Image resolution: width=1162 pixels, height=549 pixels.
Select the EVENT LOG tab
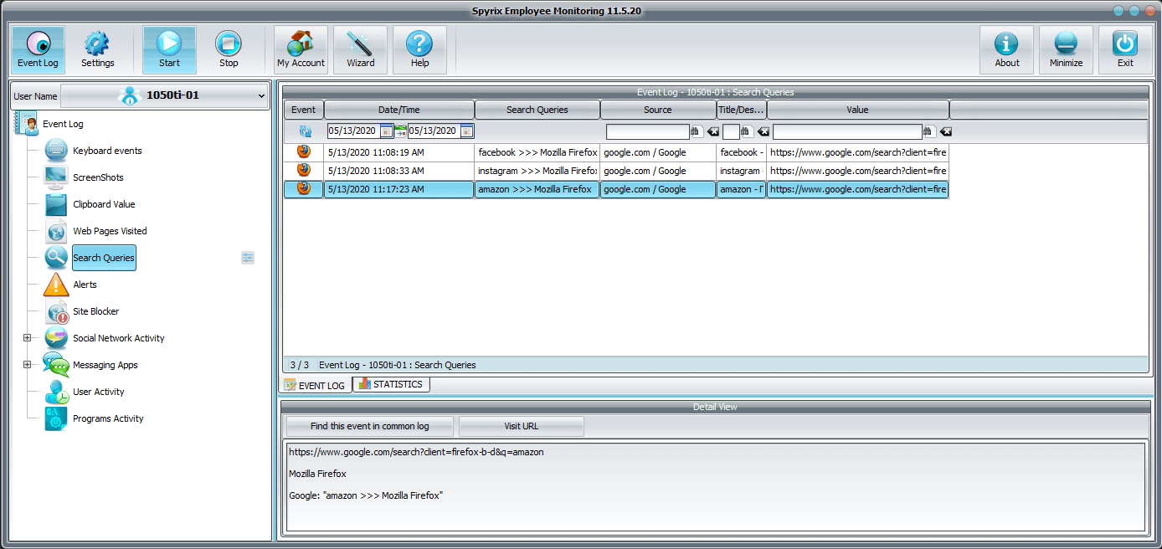(x=315, y=385)
